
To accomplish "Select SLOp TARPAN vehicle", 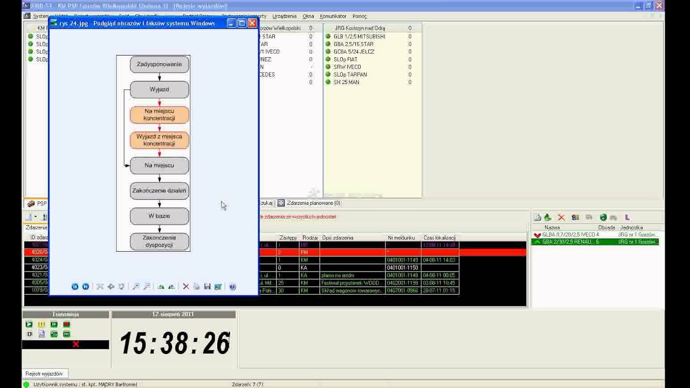I will click(350, 74).
